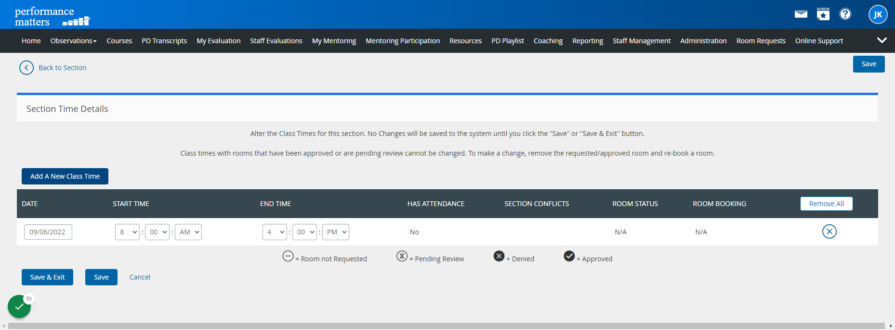Screen dimensions: 895x330
Task: Open the end time minutes dropdown
Action: click(304, 232)
